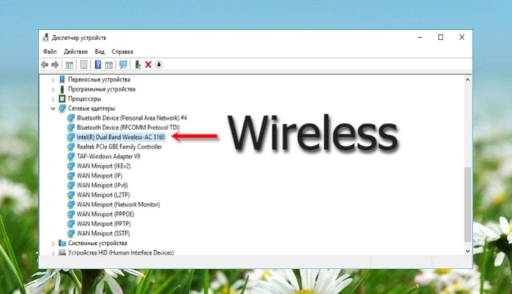The width and height of the screenshot is (512, 294).
Task: Select Сетевые адаптеры category
Action: tap(92, 108)
